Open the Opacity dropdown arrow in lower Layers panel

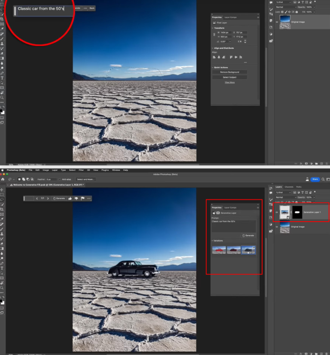pyautogui.click(x=314, y=197)
